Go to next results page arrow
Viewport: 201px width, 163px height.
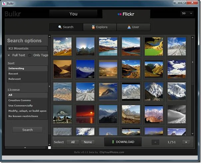click(186, 142)
